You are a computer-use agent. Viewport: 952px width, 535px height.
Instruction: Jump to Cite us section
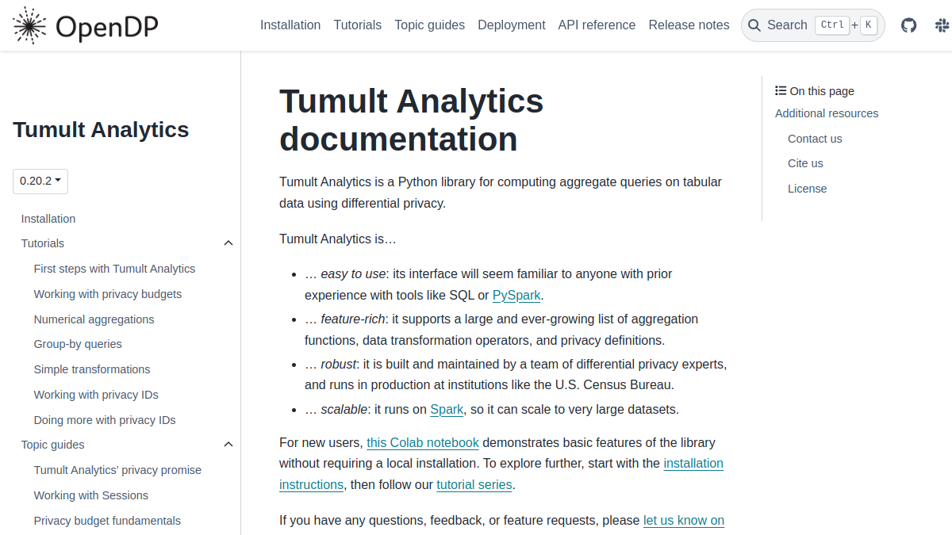click(x=805, y=163)
